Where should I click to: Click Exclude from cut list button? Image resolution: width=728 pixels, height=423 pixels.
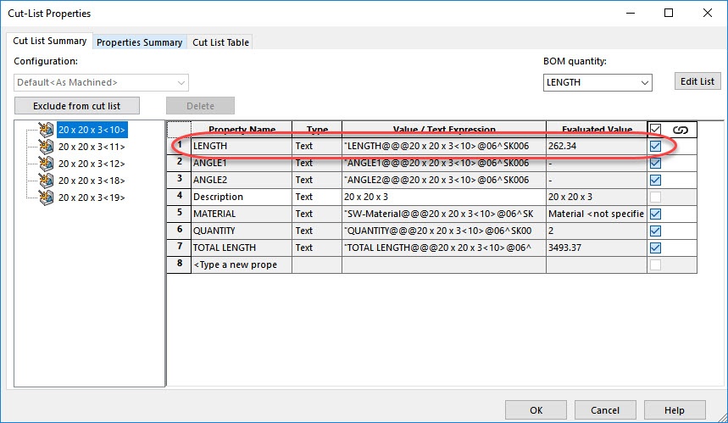[x=77, y=106]
